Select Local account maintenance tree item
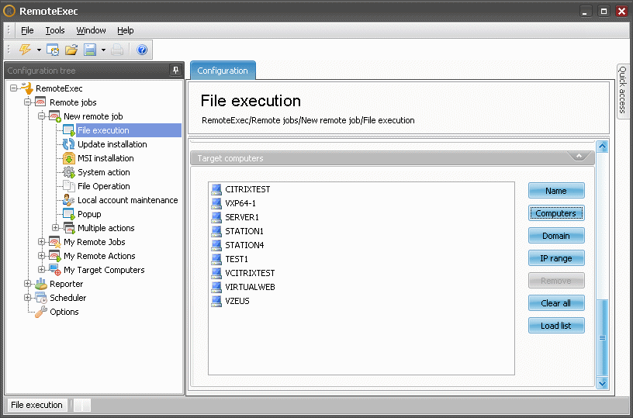The image size is (633, 418). coord(127,200)
